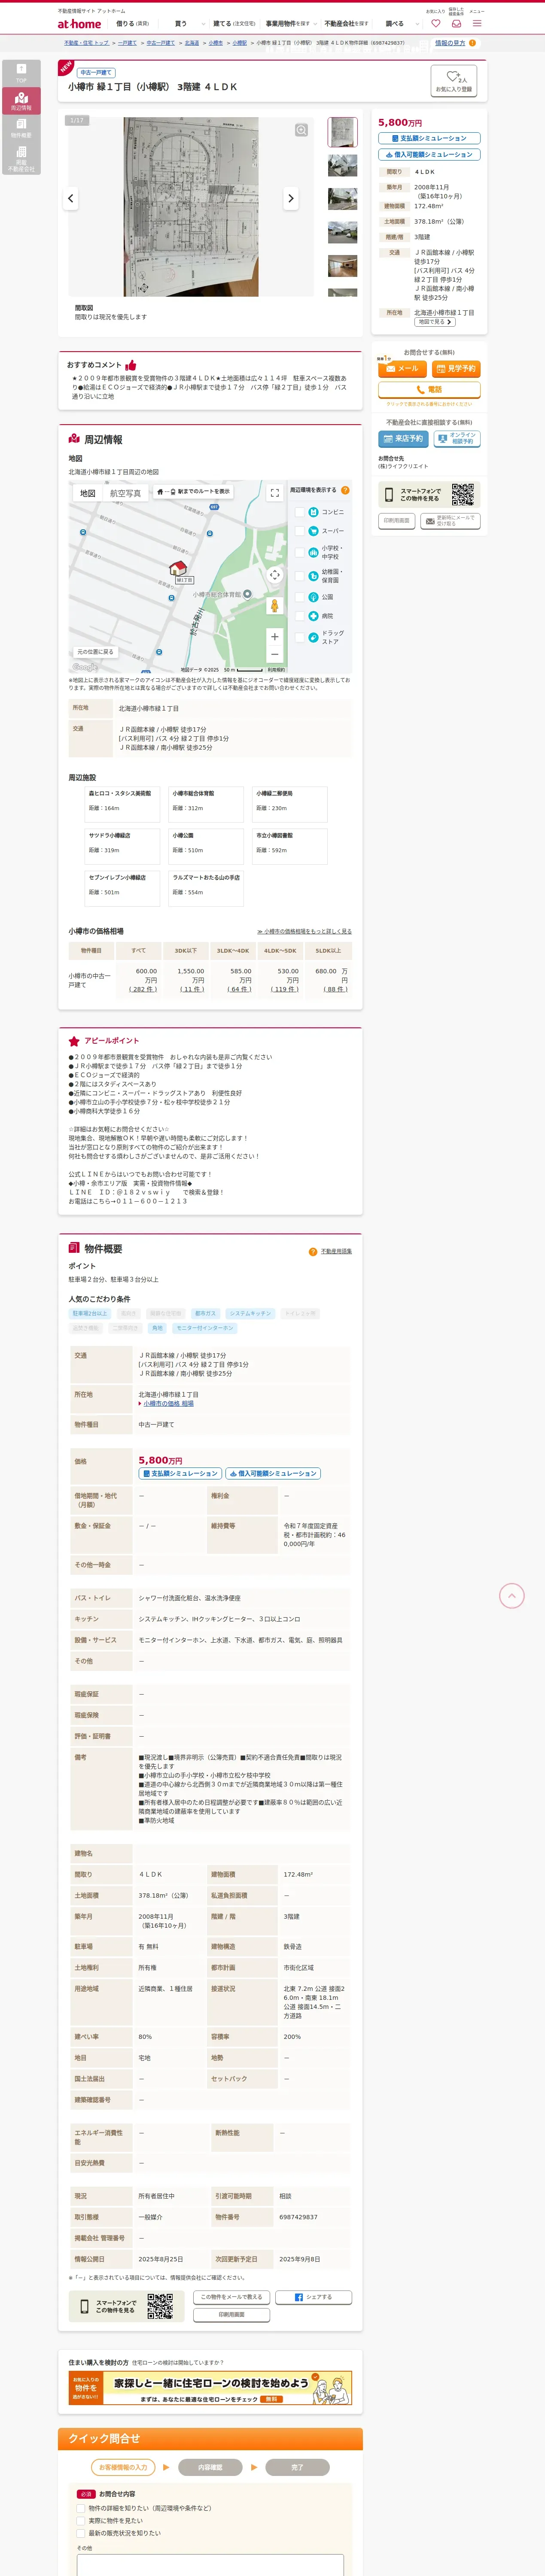Screen dimensions: 545x2576
Task: Click 印刷用画面 button in right sidebar
Action: (x=397, y=521)
